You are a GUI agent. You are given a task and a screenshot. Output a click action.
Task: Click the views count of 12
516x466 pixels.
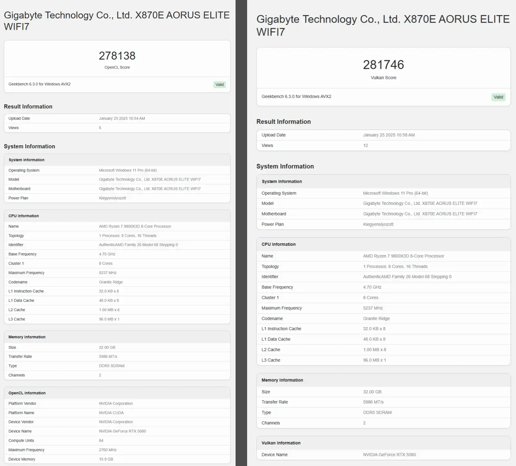click(x=365, y=145)
